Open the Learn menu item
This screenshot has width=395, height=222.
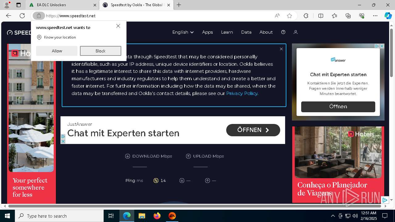(227, 32)
